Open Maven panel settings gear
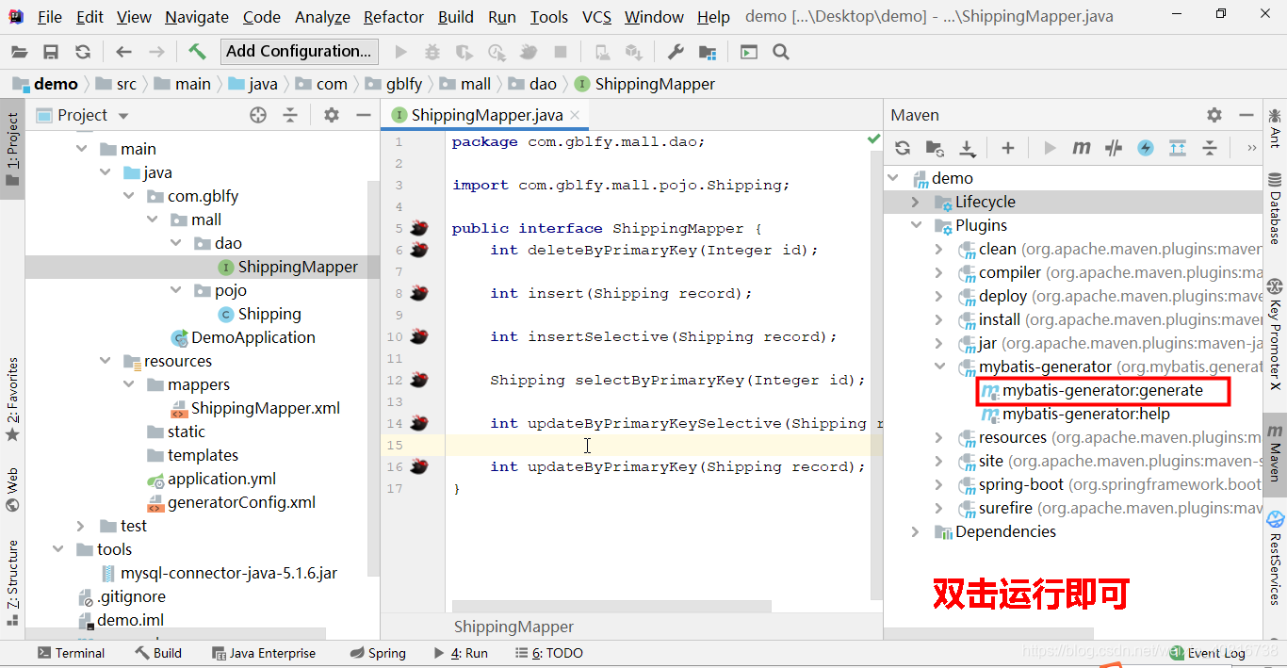Image resolution: width=1287 pixels, height=668 pixels. [1214, 115]
